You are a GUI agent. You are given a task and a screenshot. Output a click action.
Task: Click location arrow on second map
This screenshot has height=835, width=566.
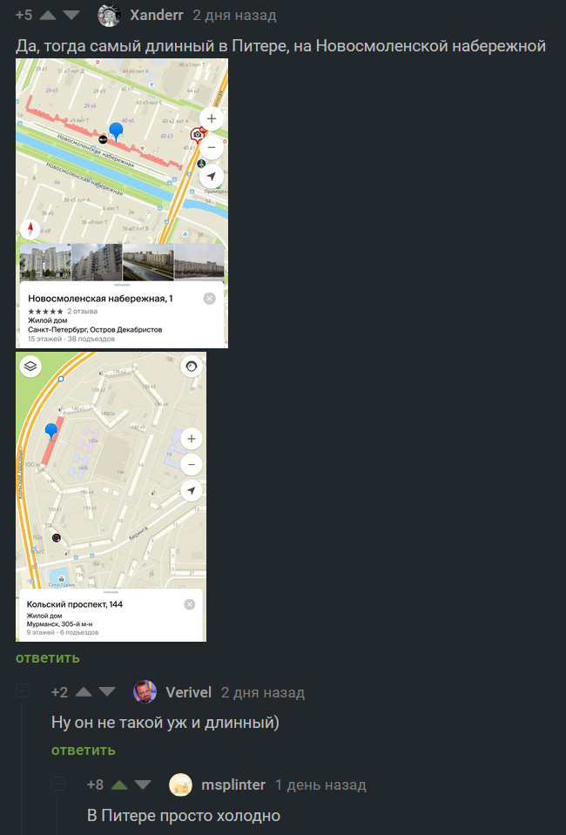click(x=192, y=490)
